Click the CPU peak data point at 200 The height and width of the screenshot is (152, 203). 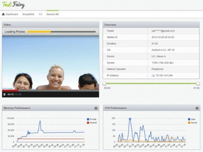[x=130, y=119]
